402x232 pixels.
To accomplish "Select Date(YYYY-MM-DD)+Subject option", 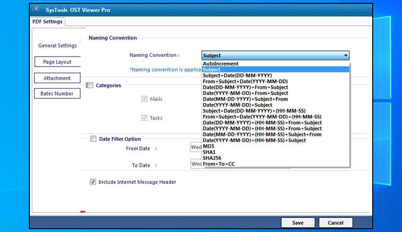I will (x=276, y=105).
